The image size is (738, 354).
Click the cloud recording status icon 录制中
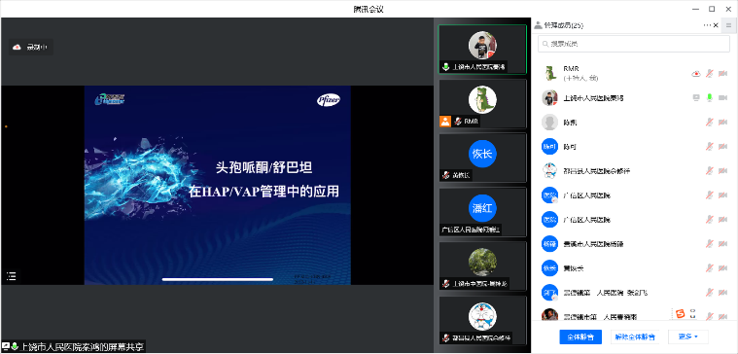click(17, 47)
